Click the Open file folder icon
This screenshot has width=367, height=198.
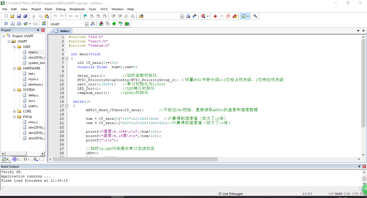(x=12, y=16)
